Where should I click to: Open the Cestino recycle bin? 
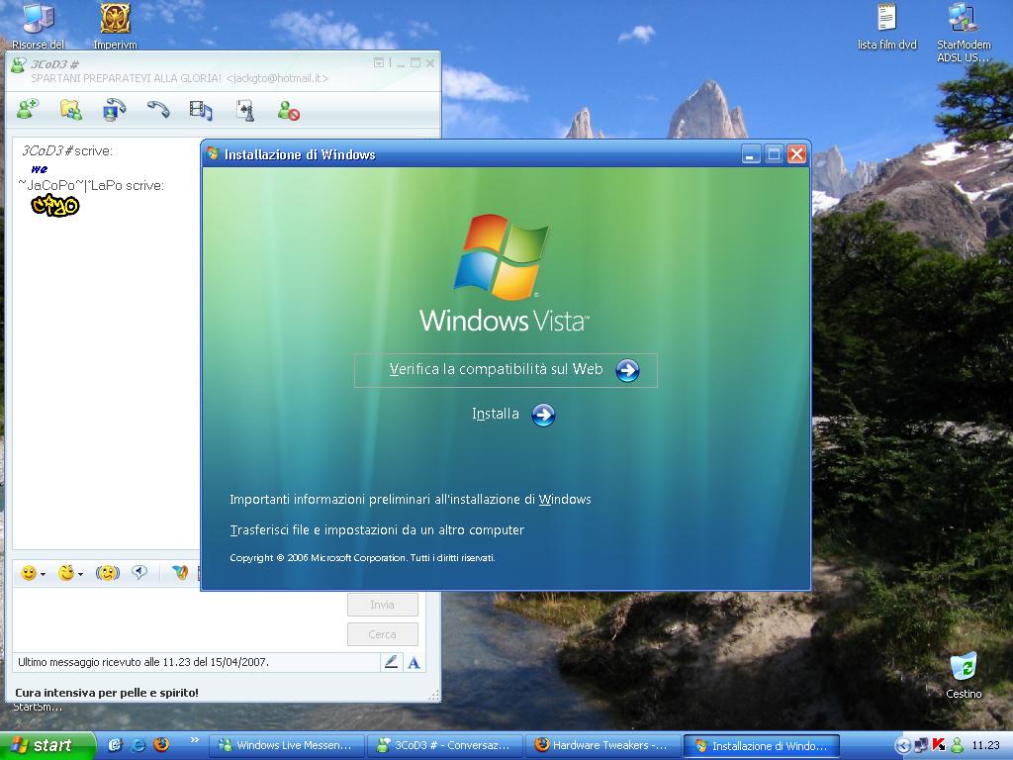point(964,675)
